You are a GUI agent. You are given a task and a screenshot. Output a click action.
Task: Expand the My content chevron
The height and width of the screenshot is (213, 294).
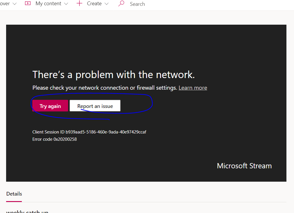[66, 4]
